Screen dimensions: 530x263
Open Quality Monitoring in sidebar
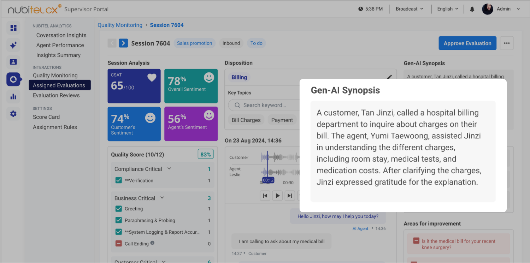pyautogui.click(x=55, y=75)
